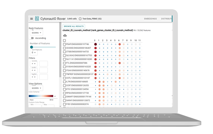This screenshot has height=134, width=213.
Task: Switch to the DISTRIBUTIONS tab
Action: click(x=166, y=19)
